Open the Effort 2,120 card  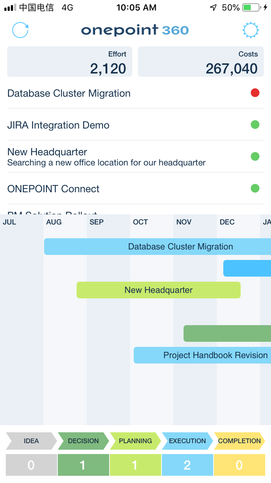[x=70, y=62]
